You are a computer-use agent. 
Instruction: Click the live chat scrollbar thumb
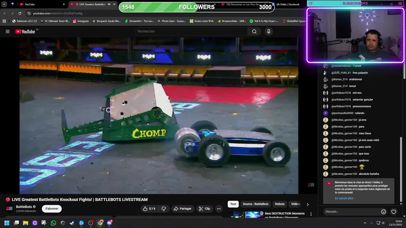[401, 169]
